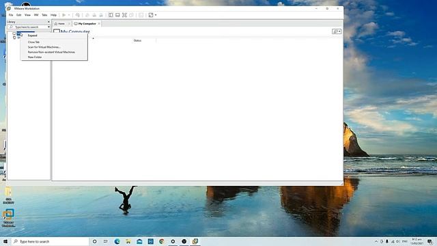Launch Microsoft Edge from taskbar
This screenshot has height=246, width=437.
117,241
